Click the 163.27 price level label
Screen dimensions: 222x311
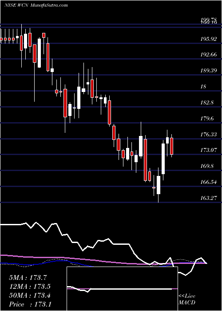(x=208, y=198)
